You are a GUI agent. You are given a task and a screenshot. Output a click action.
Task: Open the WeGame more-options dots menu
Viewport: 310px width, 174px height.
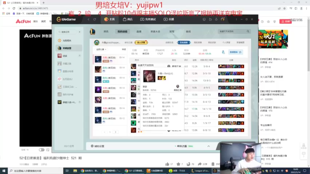coord(236,19)
